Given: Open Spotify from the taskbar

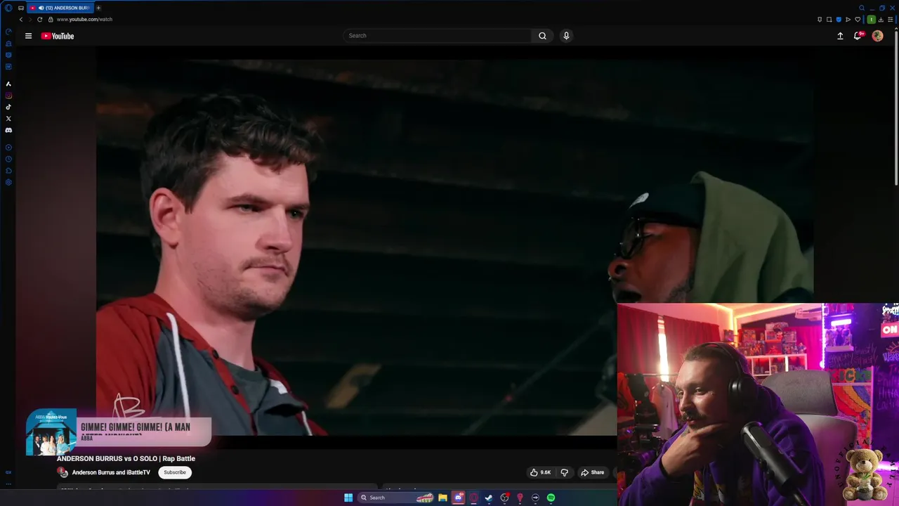Looking at the screenshot, I should (x=551, y=498).
